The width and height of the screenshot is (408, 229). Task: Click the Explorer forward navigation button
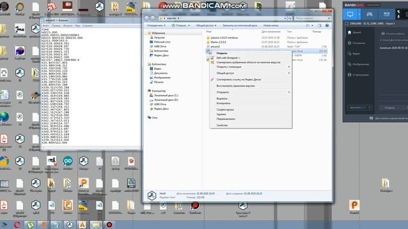point(152,18)
